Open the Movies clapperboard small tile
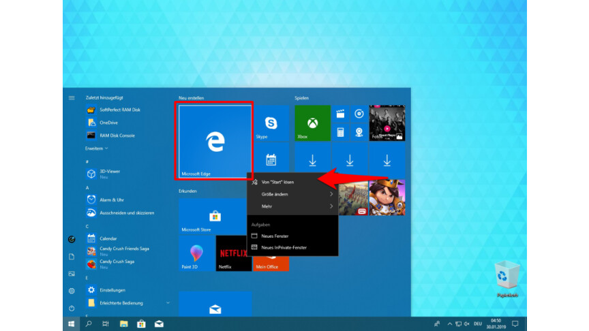The image size is (589, 331). click(x=340, y=114)
